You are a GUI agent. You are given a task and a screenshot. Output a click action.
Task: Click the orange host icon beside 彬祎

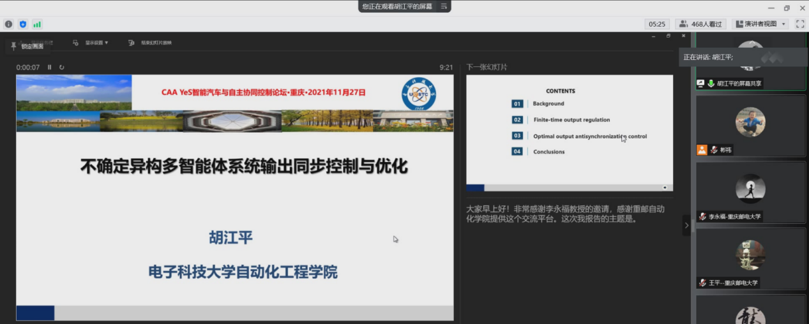(x=702, y=150)
